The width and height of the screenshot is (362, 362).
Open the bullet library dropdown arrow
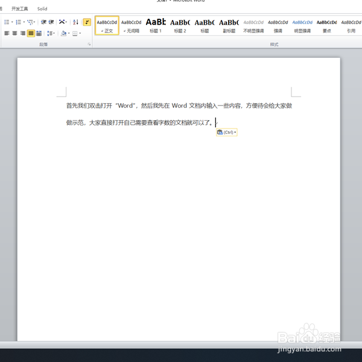coord(12,22)
